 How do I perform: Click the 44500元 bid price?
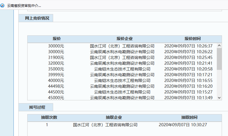pyautogui.click(x=56, y=92)
